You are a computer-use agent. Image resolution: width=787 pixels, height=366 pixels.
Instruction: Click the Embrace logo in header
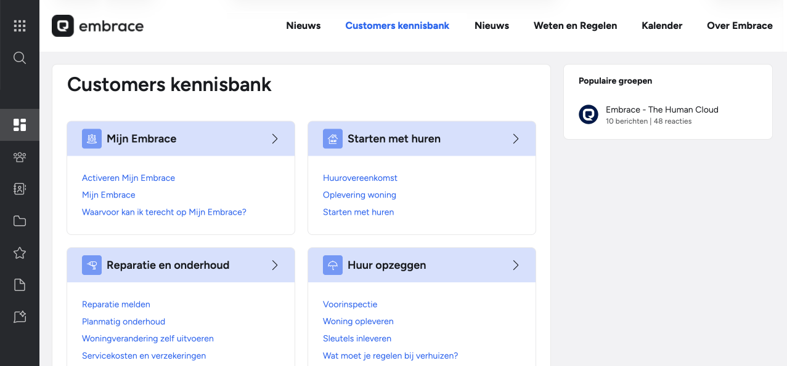pos(97,26)
